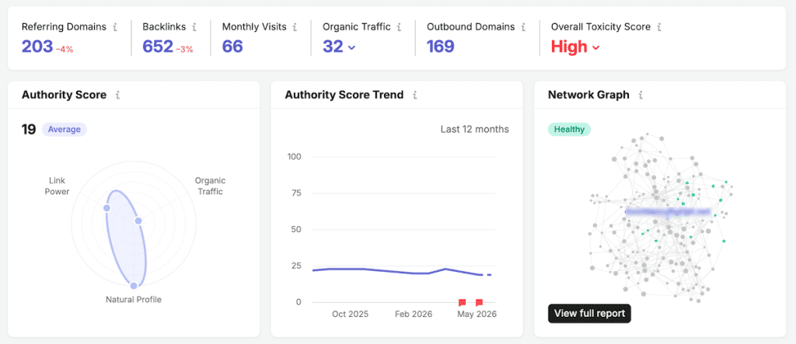
Task: Open info icon next to Backlinks
Action: pos(194,27)
